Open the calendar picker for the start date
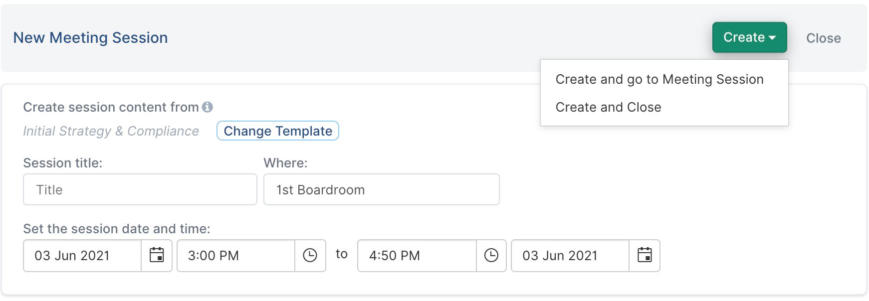Viewport: 869px width, 301px height. [157, 256]
